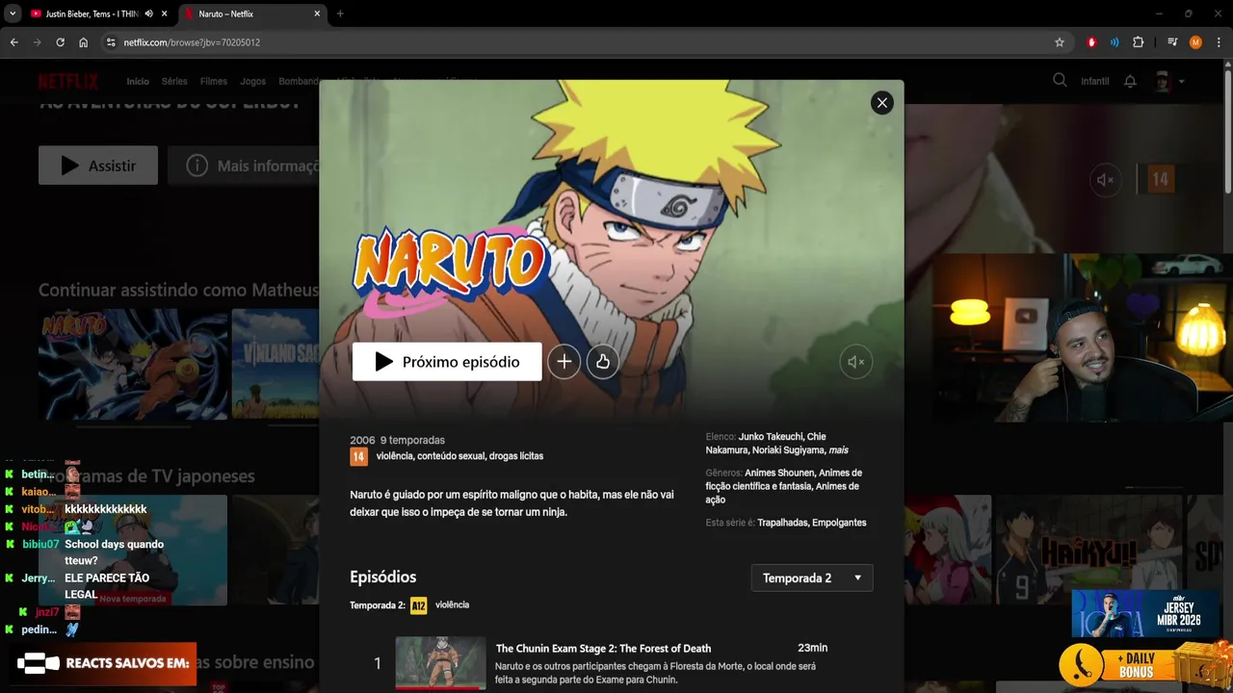Unmute the Naruto preview trailer
1233x693 pixels.
pyautogui.click(x=855, y=362)
